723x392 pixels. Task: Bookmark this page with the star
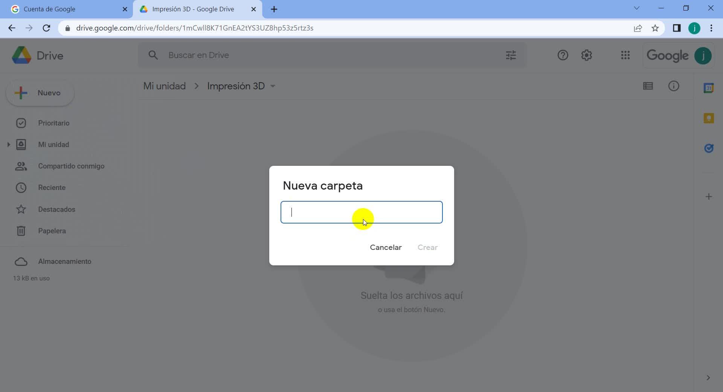(655, 28)
